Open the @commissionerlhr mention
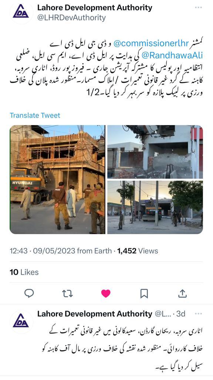213x380 pixels. point(151,44)
